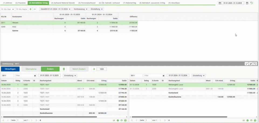Click the undo icon in Kontoauszug header bar

(x=255, y=64)
